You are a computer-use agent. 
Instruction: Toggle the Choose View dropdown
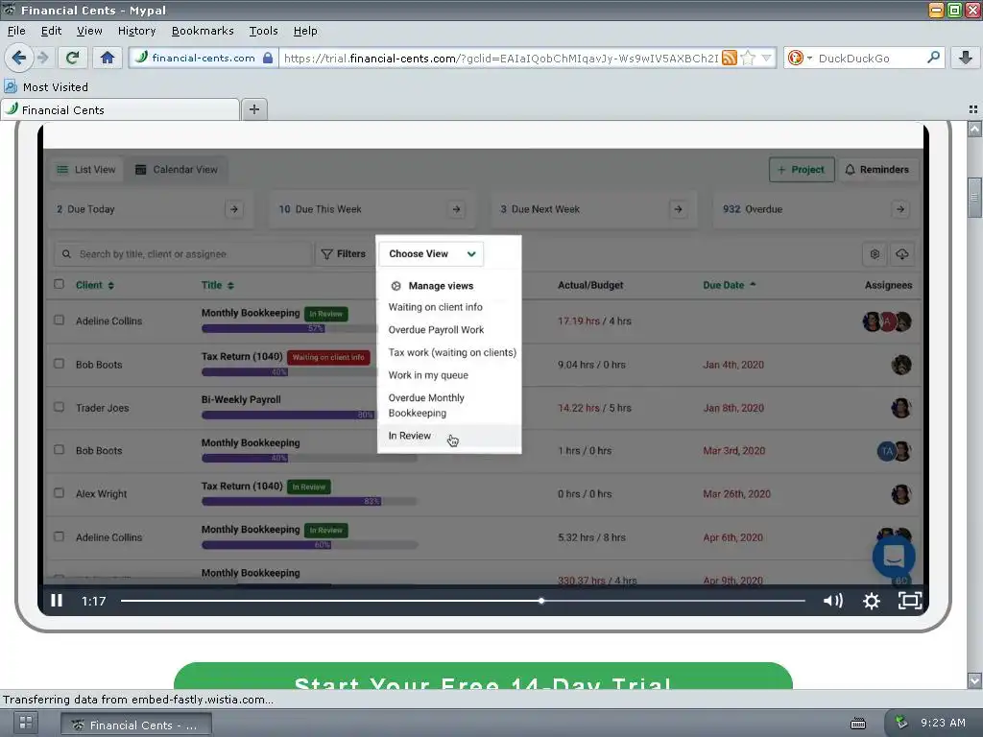[431, 253]
